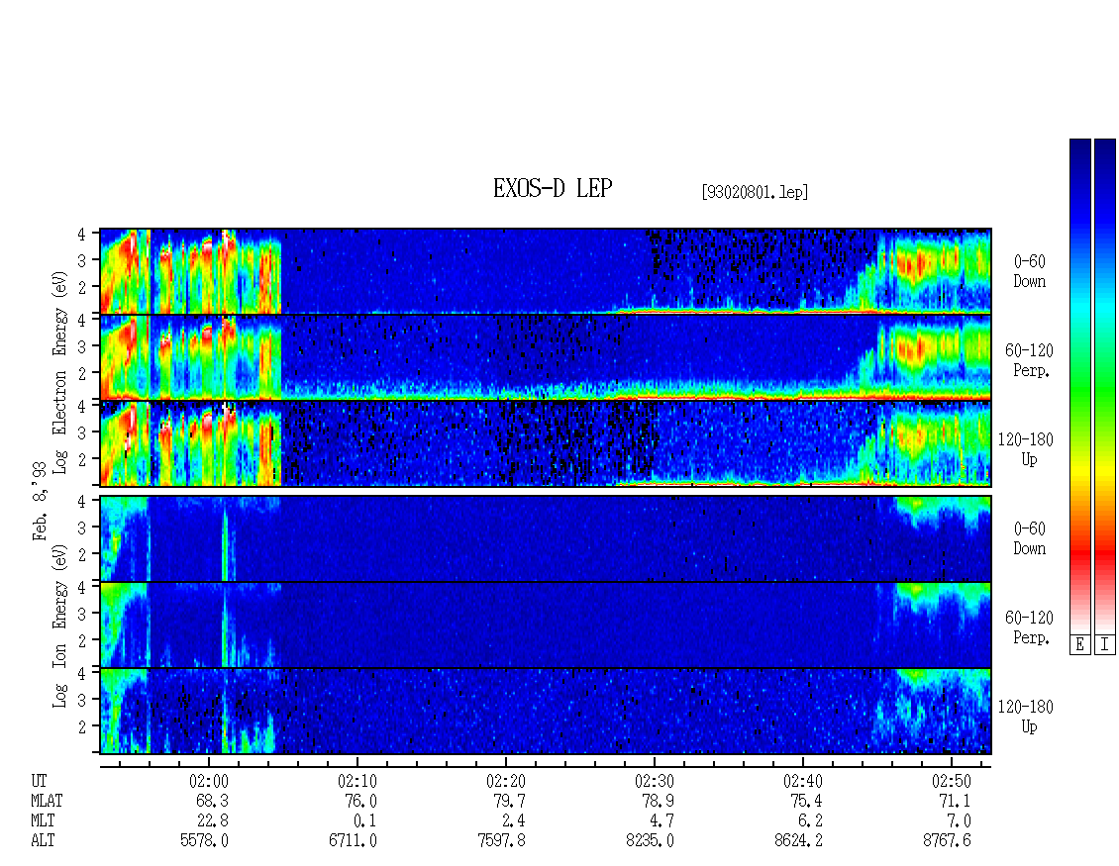This screenshot has width=1119, height=866.
Task: Click the electron 0-60 Down spectrogram panel
Action: click(546, 271)
